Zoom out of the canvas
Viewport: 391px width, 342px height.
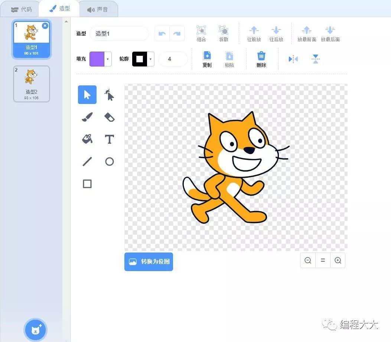(308, 260)
